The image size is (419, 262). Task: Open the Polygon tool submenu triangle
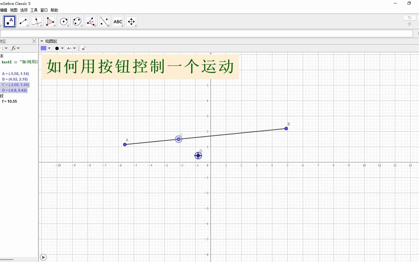(x=55, y=26)
